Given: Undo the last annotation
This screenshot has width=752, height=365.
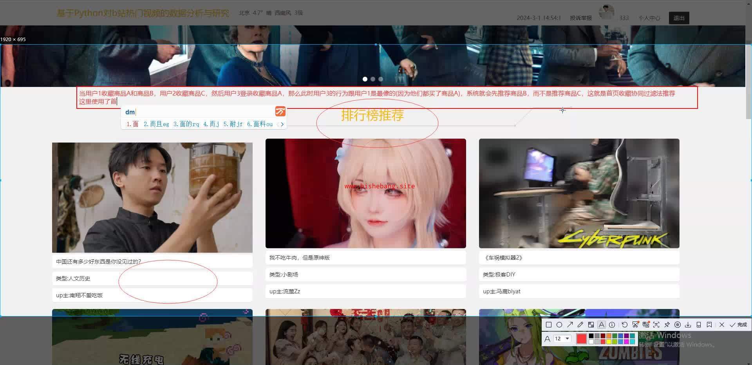Looking at the screenshot, I should click(x=625, y=325).
